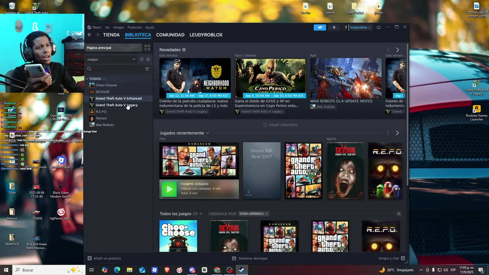Select War Robots in the game list
This screenshot has height=275, width=489.
pyautogui.click(x=105, y=125)
